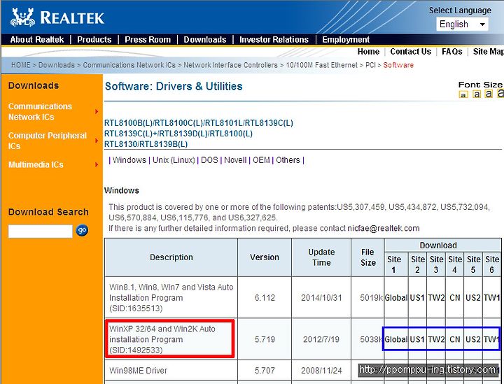Jump to the Windows section link
This screenshot has height=384, width=504.
coord(129,160)
